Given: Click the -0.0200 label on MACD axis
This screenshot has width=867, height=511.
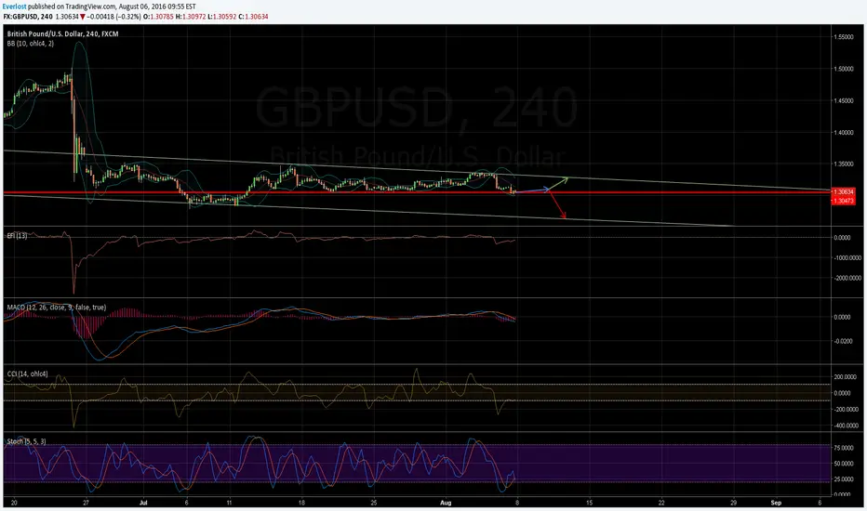Looking at the screenshot, I should (x=843, y=341).
